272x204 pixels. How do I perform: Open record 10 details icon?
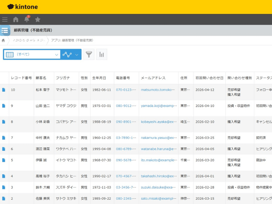coord(4,90)
